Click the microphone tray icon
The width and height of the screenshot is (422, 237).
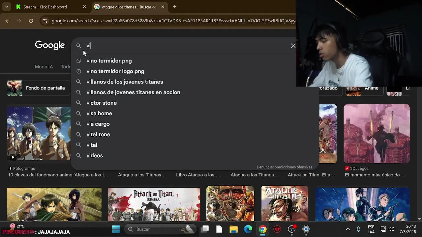[x=358, y=229]
